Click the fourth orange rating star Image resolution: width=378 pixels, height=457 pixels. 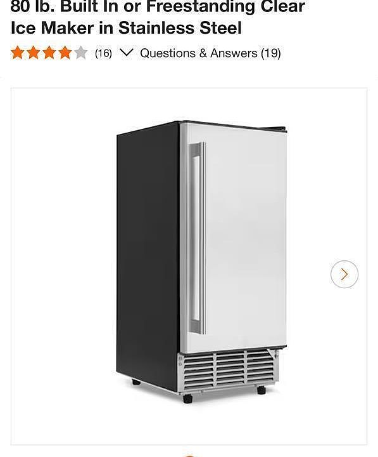point(65,53)
